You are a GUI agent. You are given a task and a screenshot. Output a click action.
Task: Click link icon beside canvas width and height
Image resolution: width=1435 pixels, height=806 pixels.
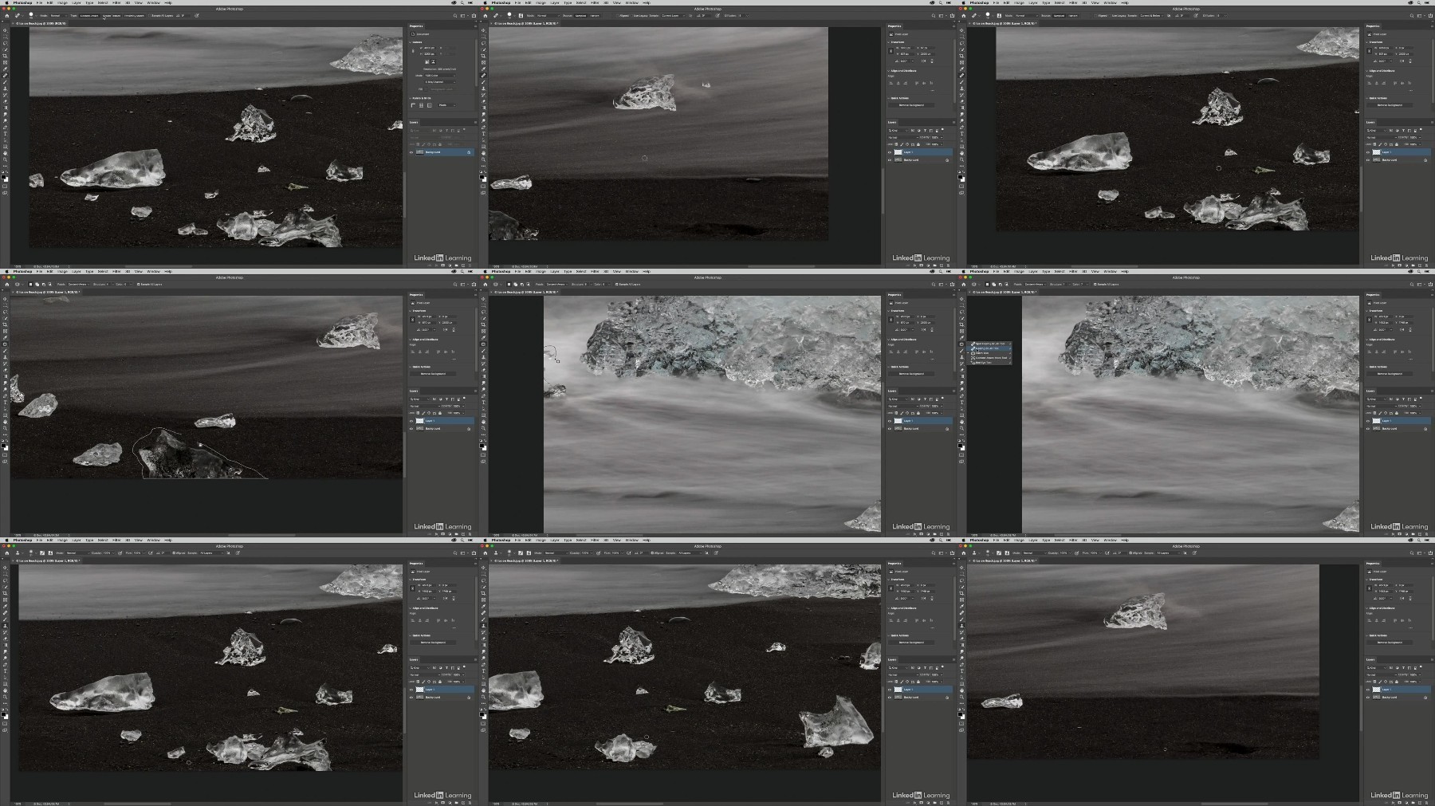(x=413, y=51)
